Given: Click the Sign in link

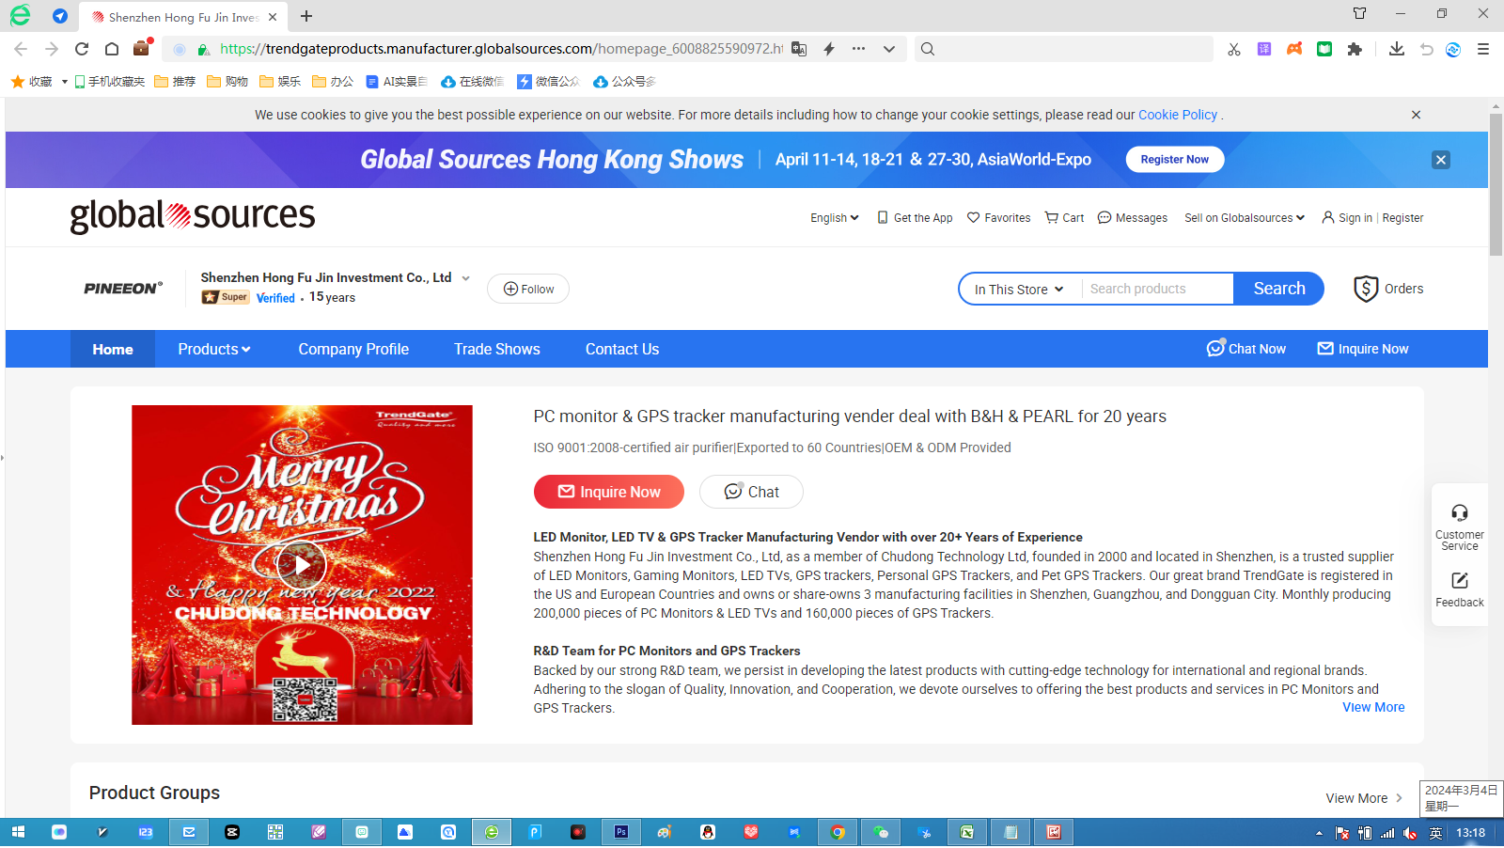Looking at the screenshot, I should [x=1355, y=217].
